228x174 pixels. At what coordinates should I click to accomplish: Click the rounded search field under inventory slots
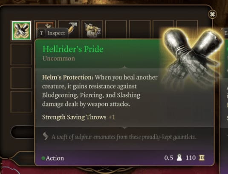[23, 132]
